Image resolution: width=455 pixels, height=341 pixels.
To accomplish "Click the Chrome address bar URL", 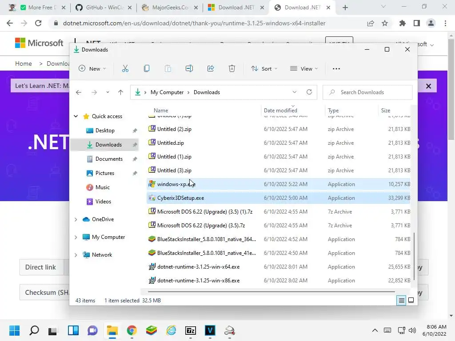I will [194, 23].
